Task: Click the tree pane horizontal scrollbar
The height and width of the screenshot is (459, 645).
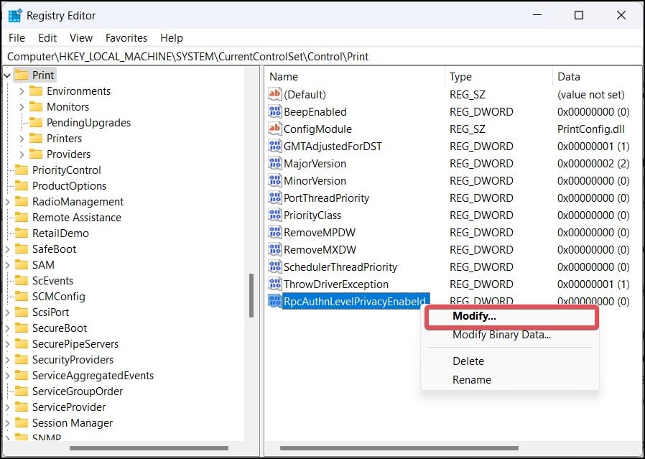Action: click(149, 448)
